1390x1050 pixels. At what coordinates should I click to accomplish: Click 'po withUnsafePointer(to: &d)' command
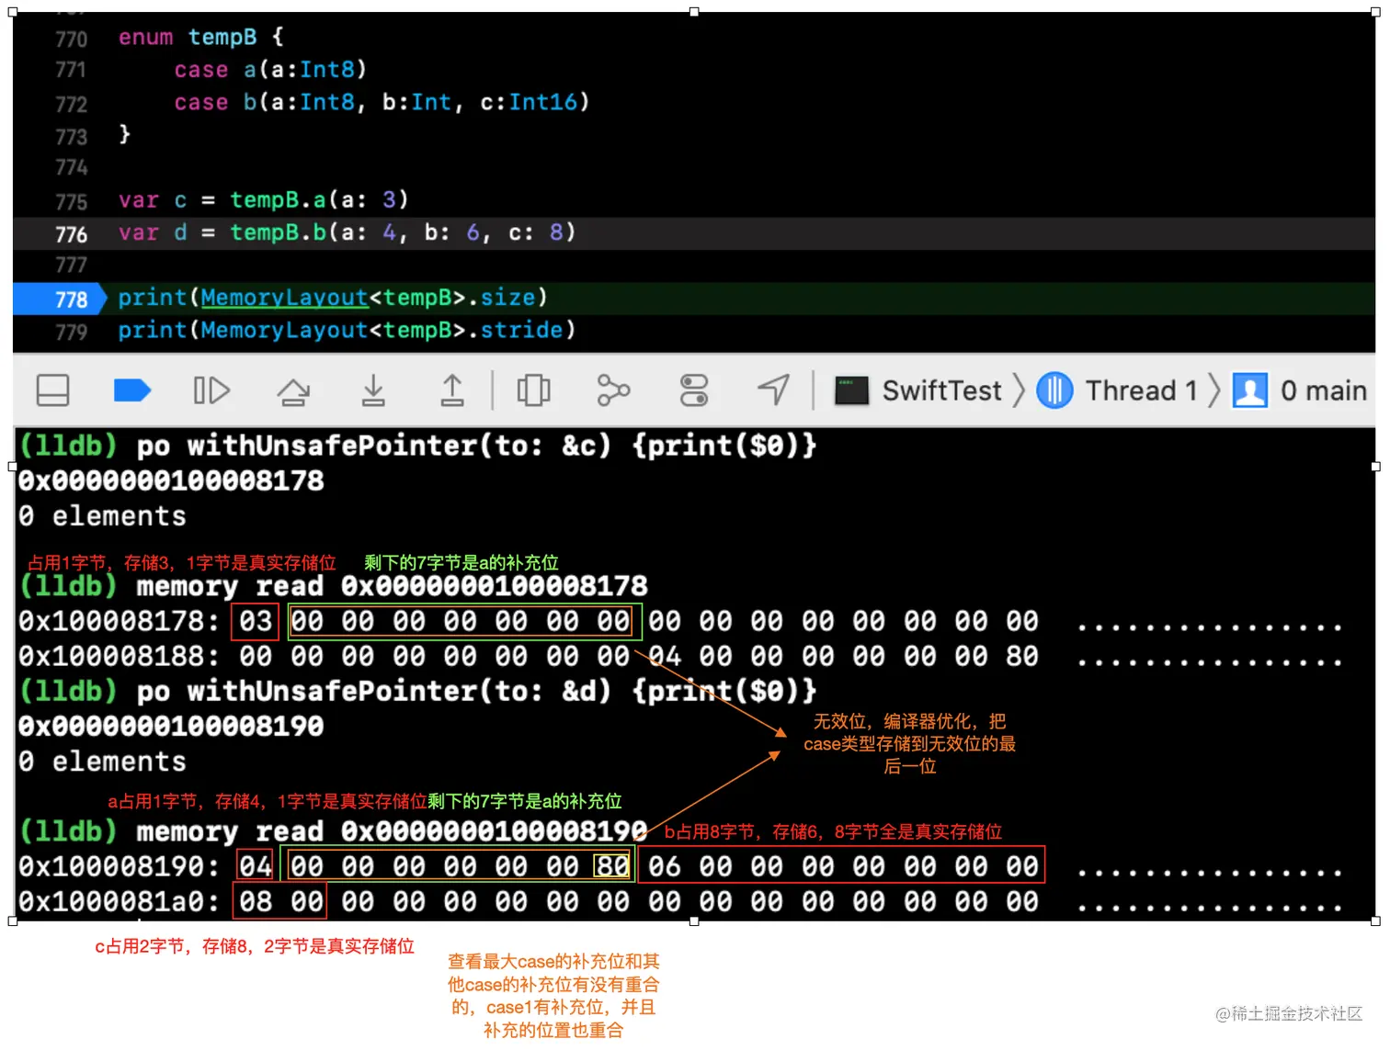(476, 691)
